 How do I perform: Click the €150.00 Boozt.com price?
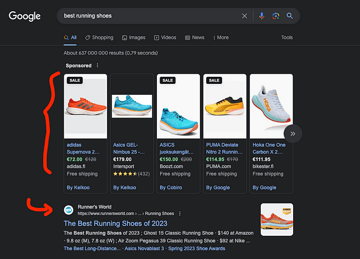(169, 159)
